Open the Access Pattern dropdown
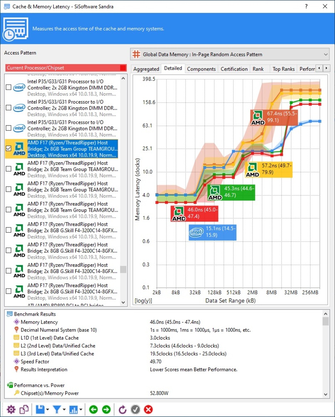The width and height of the screenshot is (335, 417). (x=230, y=54)
